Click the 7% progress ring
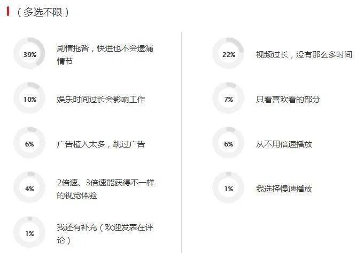 (228, 99)
